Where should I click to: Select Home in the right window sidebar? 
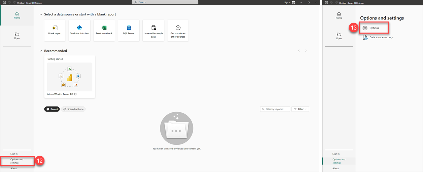pos(339,15)
